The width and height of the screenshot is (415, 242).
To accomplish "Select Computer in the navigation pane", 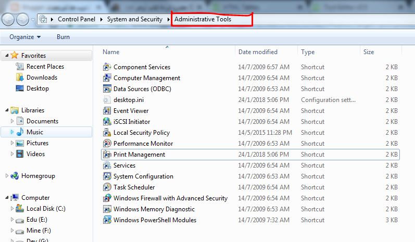I will click(x=35, y=198).
